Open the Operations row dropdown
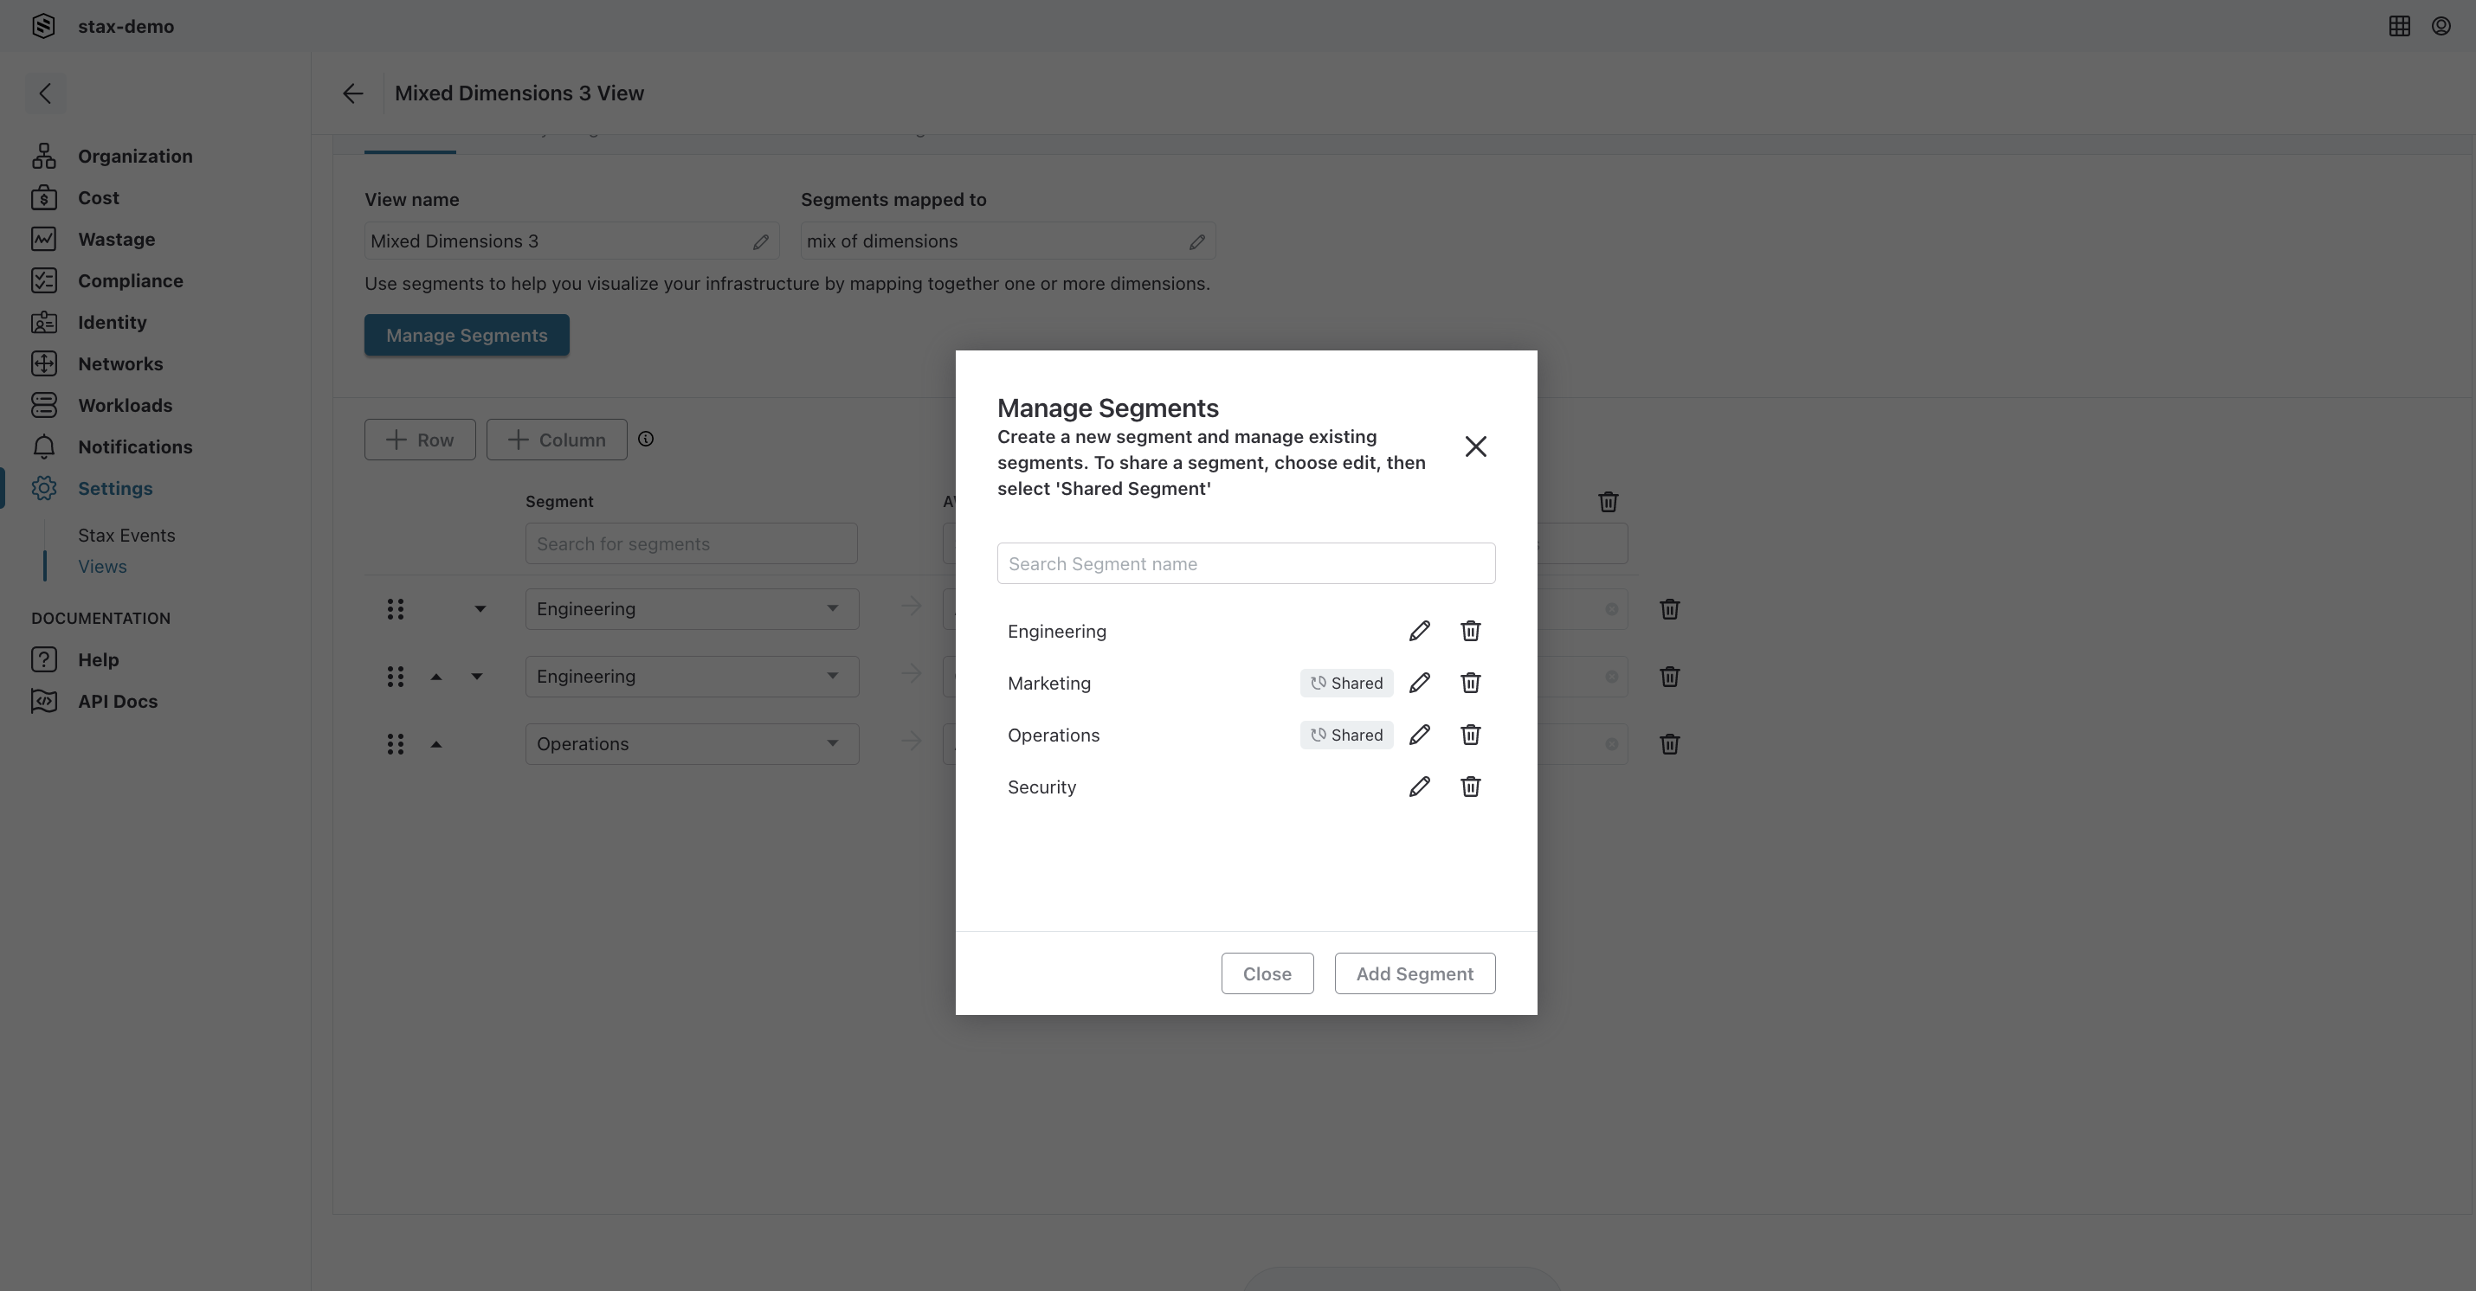Viewport: 2476px width, 1291px height. 692,743
